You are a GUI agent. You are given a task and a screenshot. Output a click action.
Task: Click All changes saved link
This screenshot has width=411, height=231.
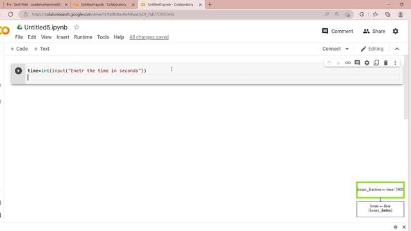click(x=149, y=37)
